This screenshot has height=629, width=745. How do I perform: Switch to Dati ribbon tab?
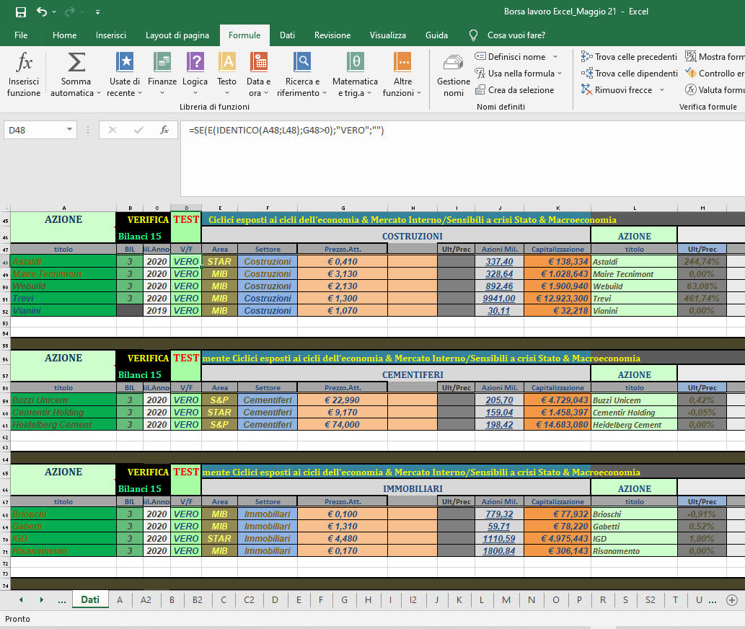click(287, 35)
